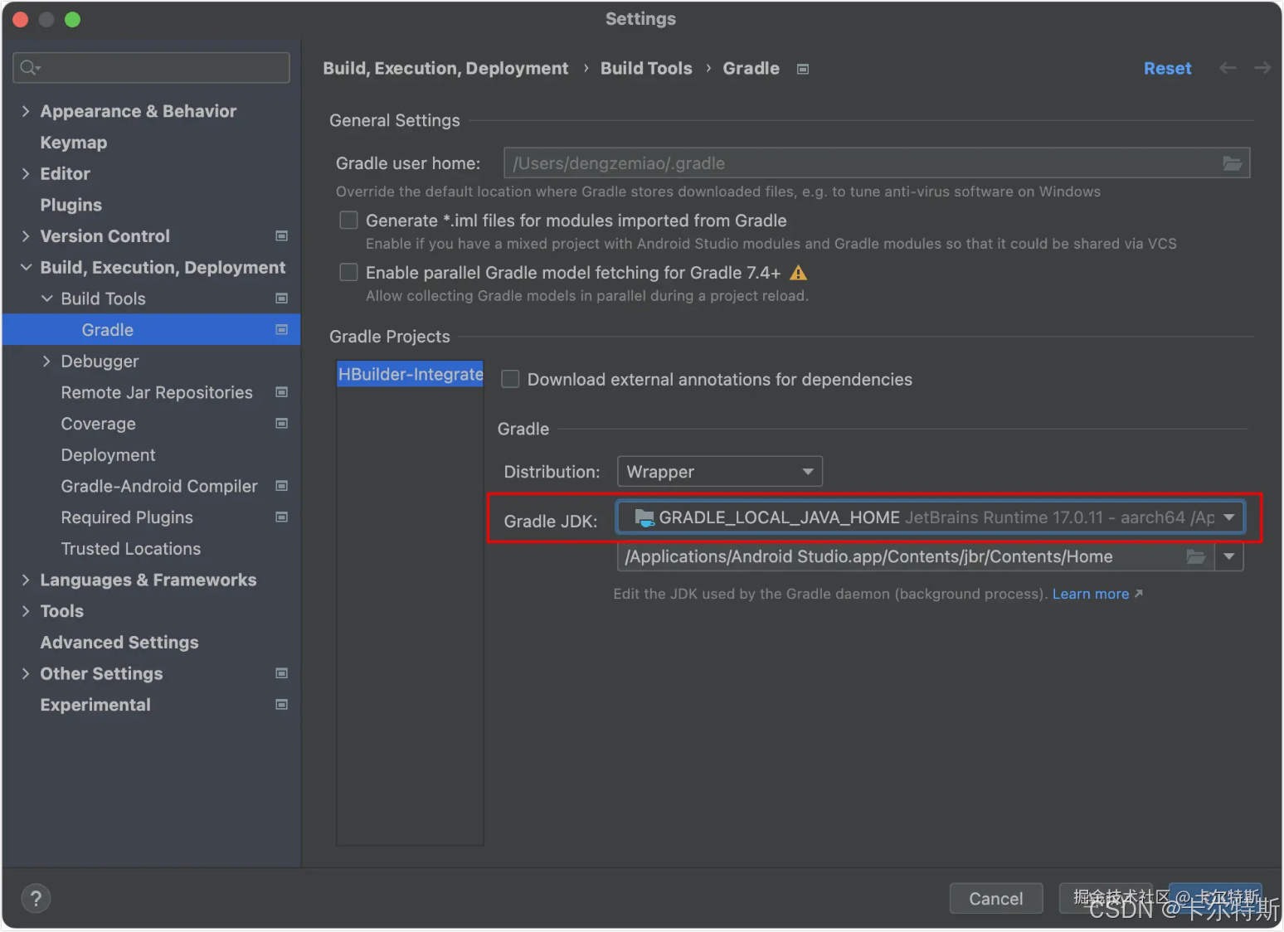The height and width of the screenshot is (932, 1284).
Task: Open Advanced Settings
Action: 119,643
